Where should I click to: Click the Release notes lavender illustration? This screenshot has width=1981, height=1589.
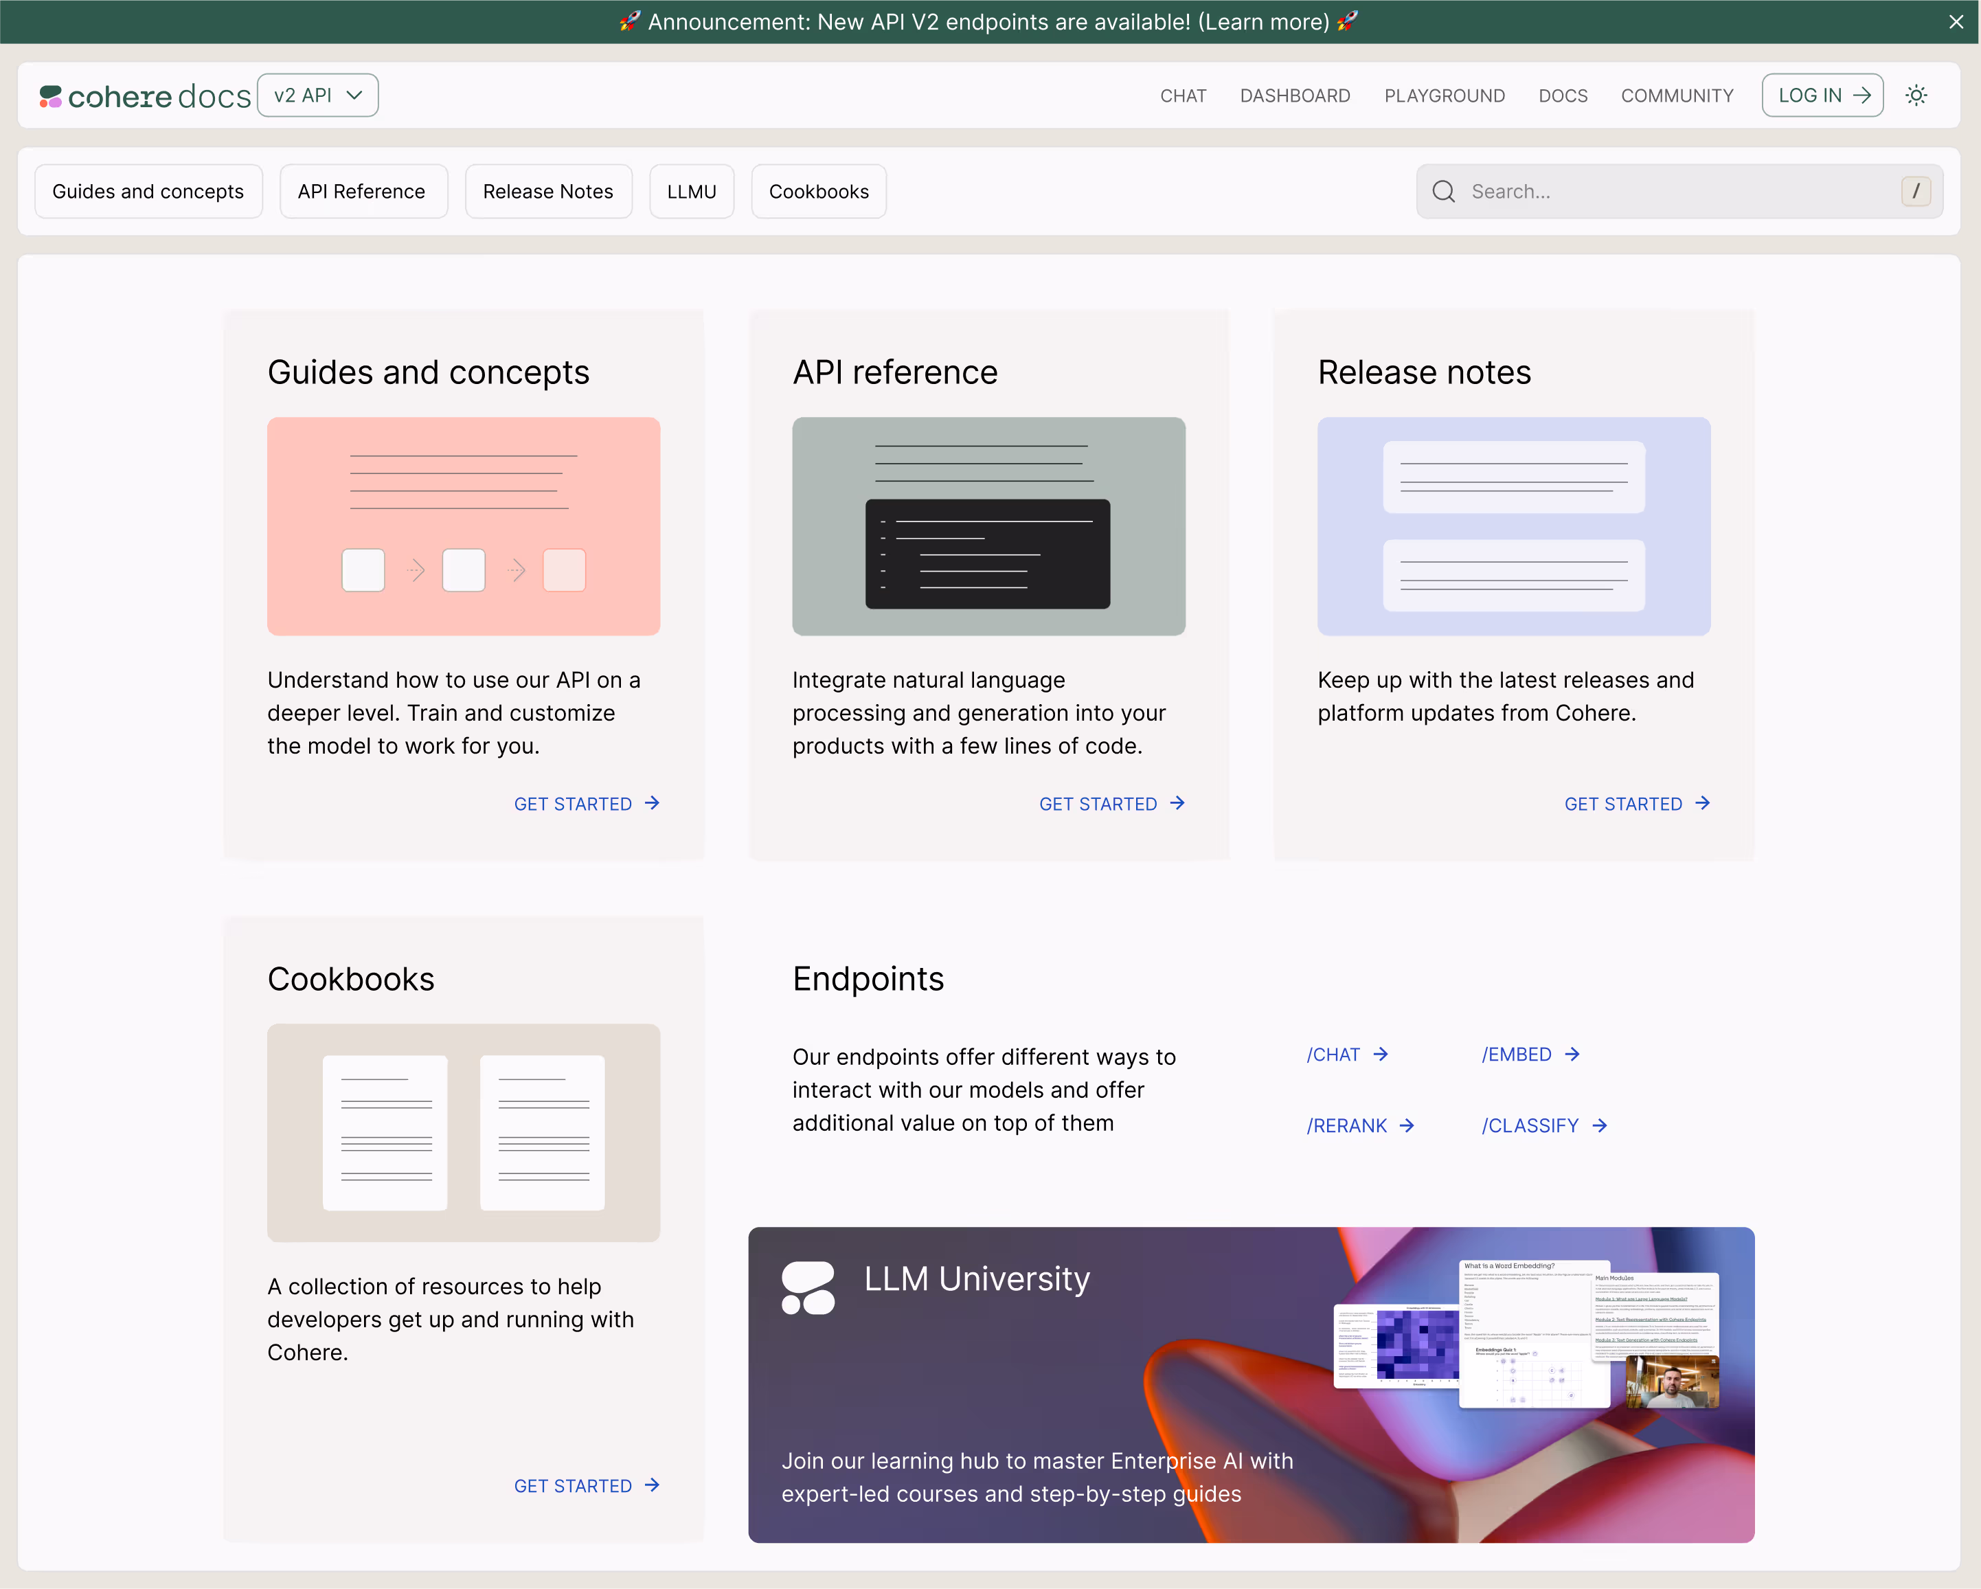pyautogui.click(x=1513, y=527)
